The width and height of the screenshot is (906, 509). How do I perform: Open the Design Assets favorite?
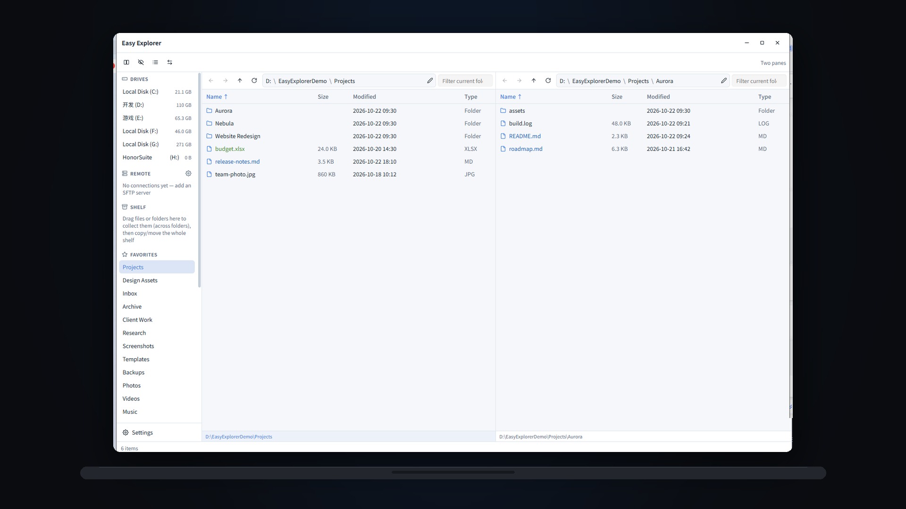pos(157,280)
